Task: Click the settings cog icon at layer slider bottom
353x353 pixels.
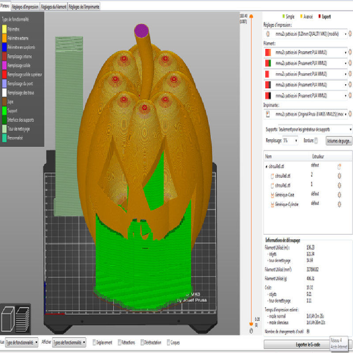Action: pos(251,330)
